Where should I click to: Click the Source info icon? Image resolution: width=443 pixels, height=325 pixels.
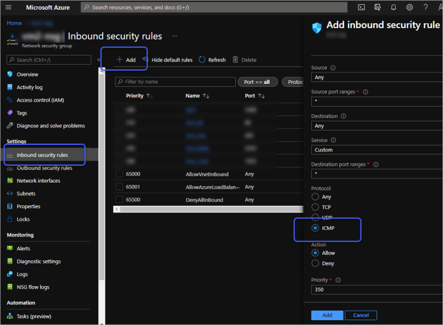click(333, 68)
